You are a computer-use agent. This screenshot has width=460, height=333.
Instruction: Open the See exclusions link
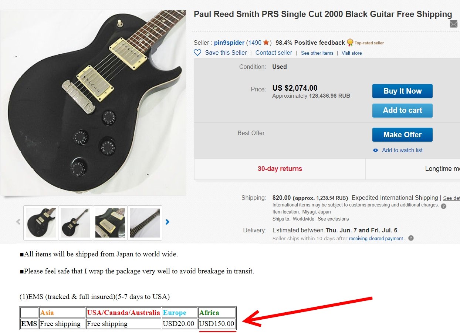pos(333,219)
